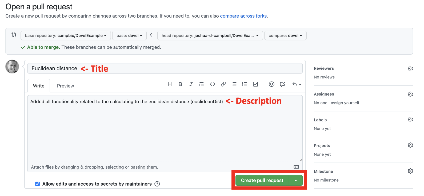
Task: Click the Reviewers heading
Action: click(x=324, y=68)
